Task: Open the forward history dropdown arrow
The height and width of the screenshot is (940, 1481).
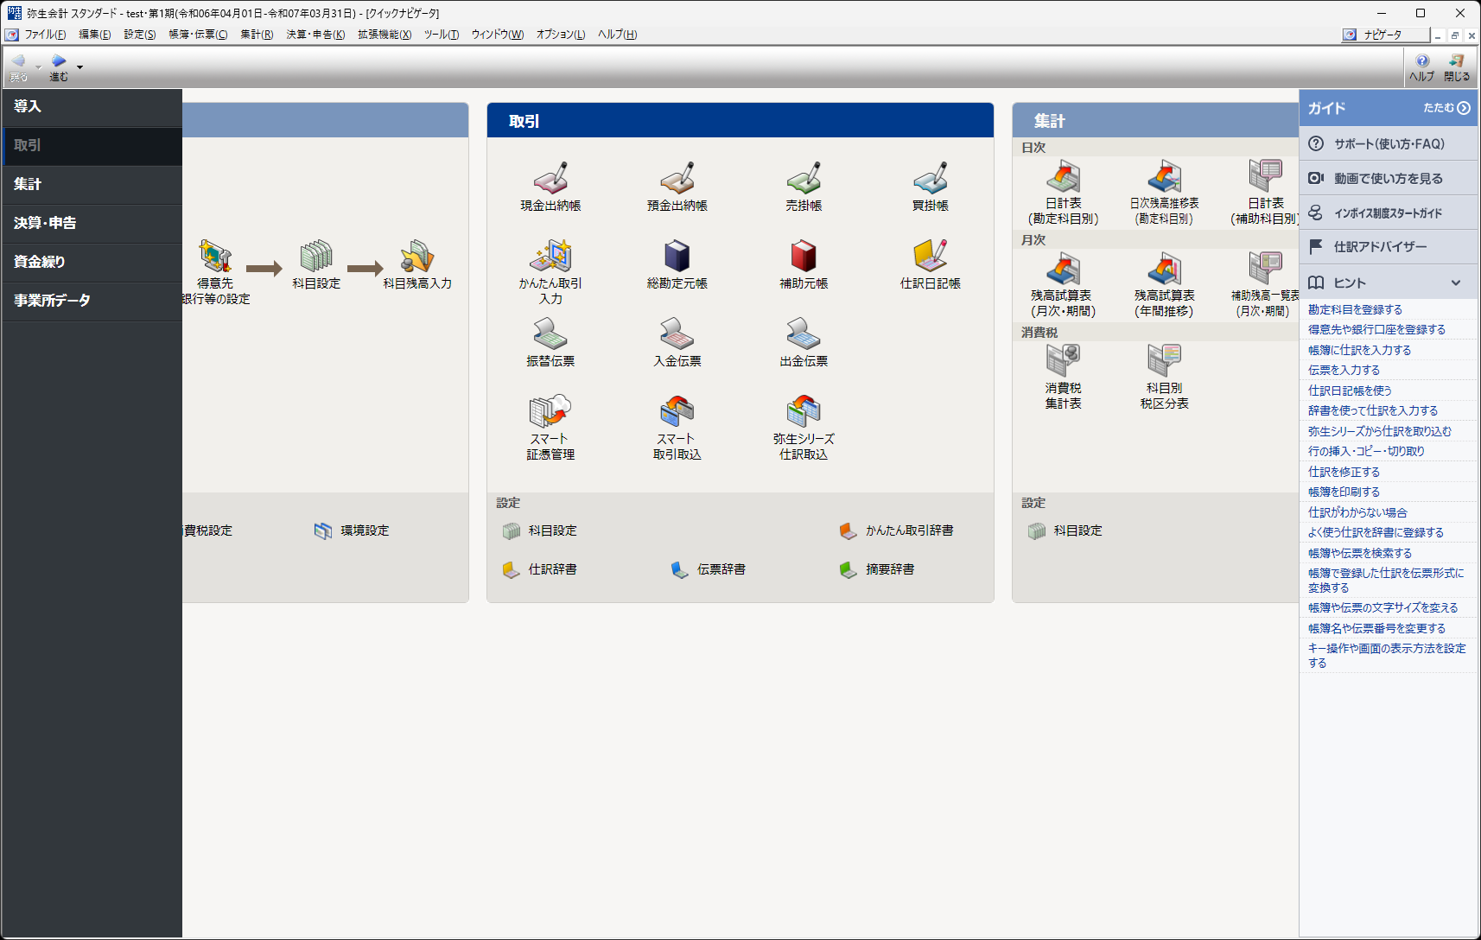Action: (x=79, y=67)
